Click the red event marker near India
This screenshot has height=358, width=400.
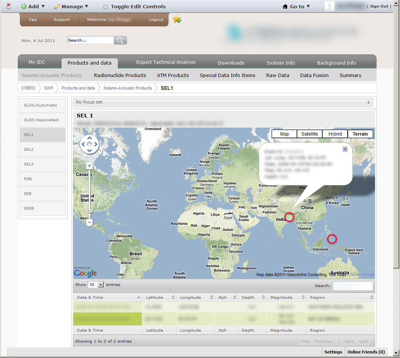289,217
